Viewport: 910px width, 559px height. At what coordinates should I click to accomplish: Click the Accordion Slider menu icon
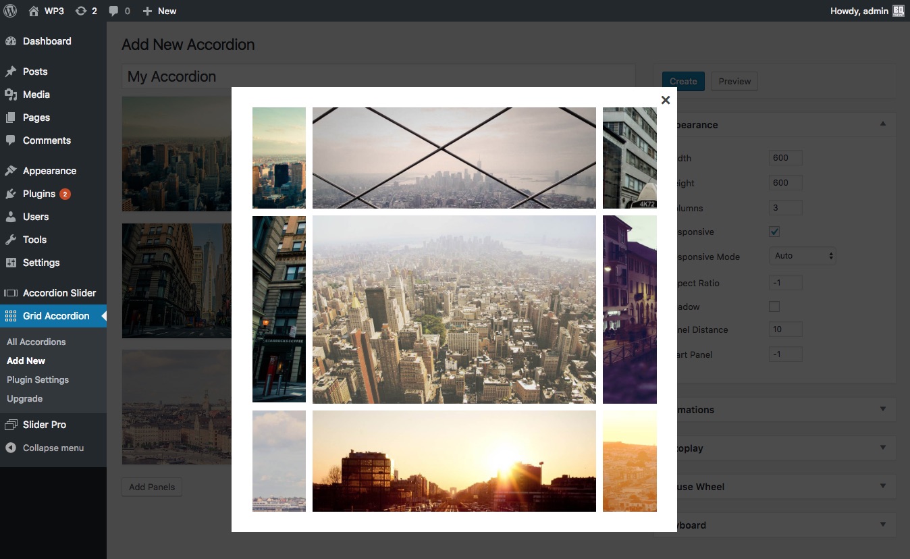pyautogui.click(x=10, y=293)
